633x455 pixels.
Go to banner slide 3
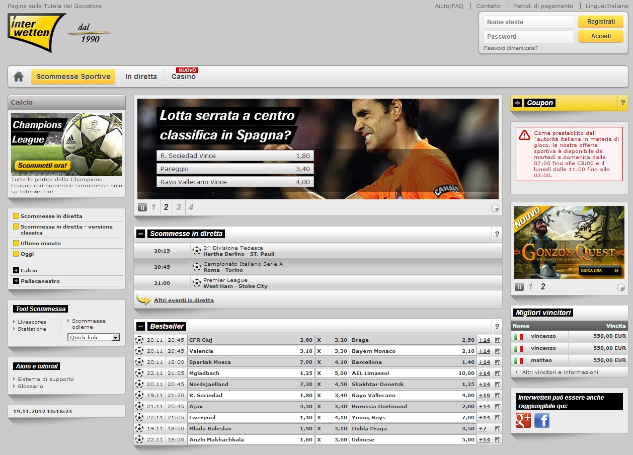(x=178, y=207)
